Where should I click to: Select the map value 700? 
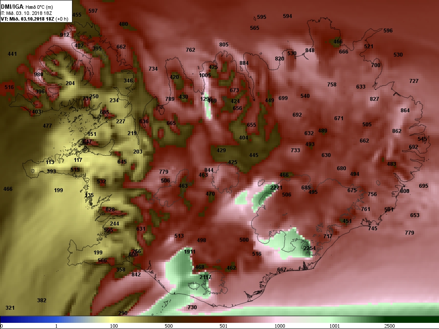coord(376,65)
